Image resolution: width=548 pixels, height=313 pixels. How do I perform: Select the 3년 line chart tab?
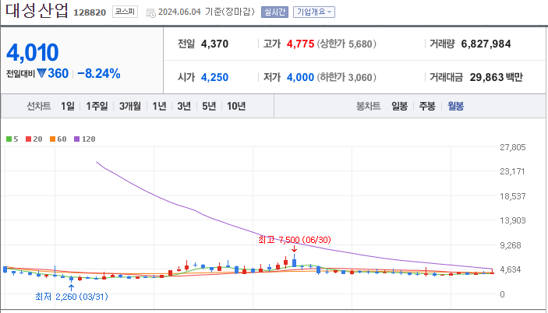pos(184,106)
